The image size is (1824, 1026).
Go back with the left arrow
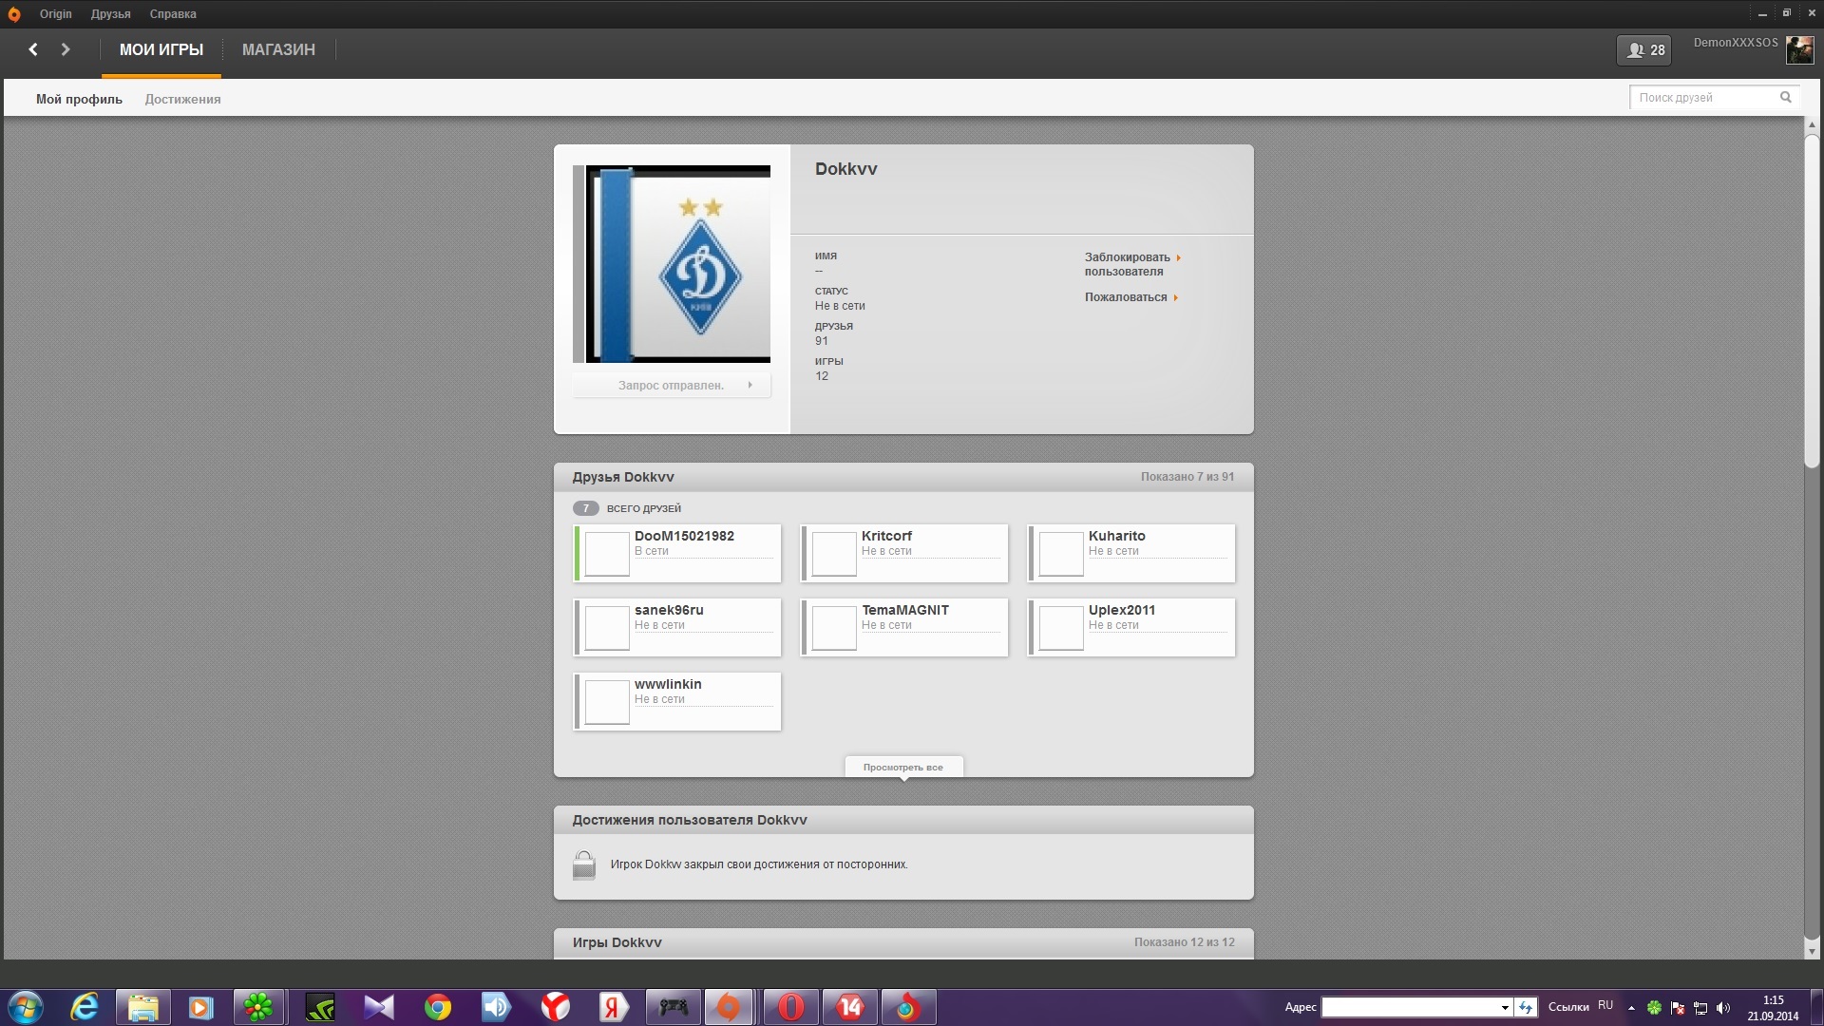pyautogui.click(x=33, y=49)
